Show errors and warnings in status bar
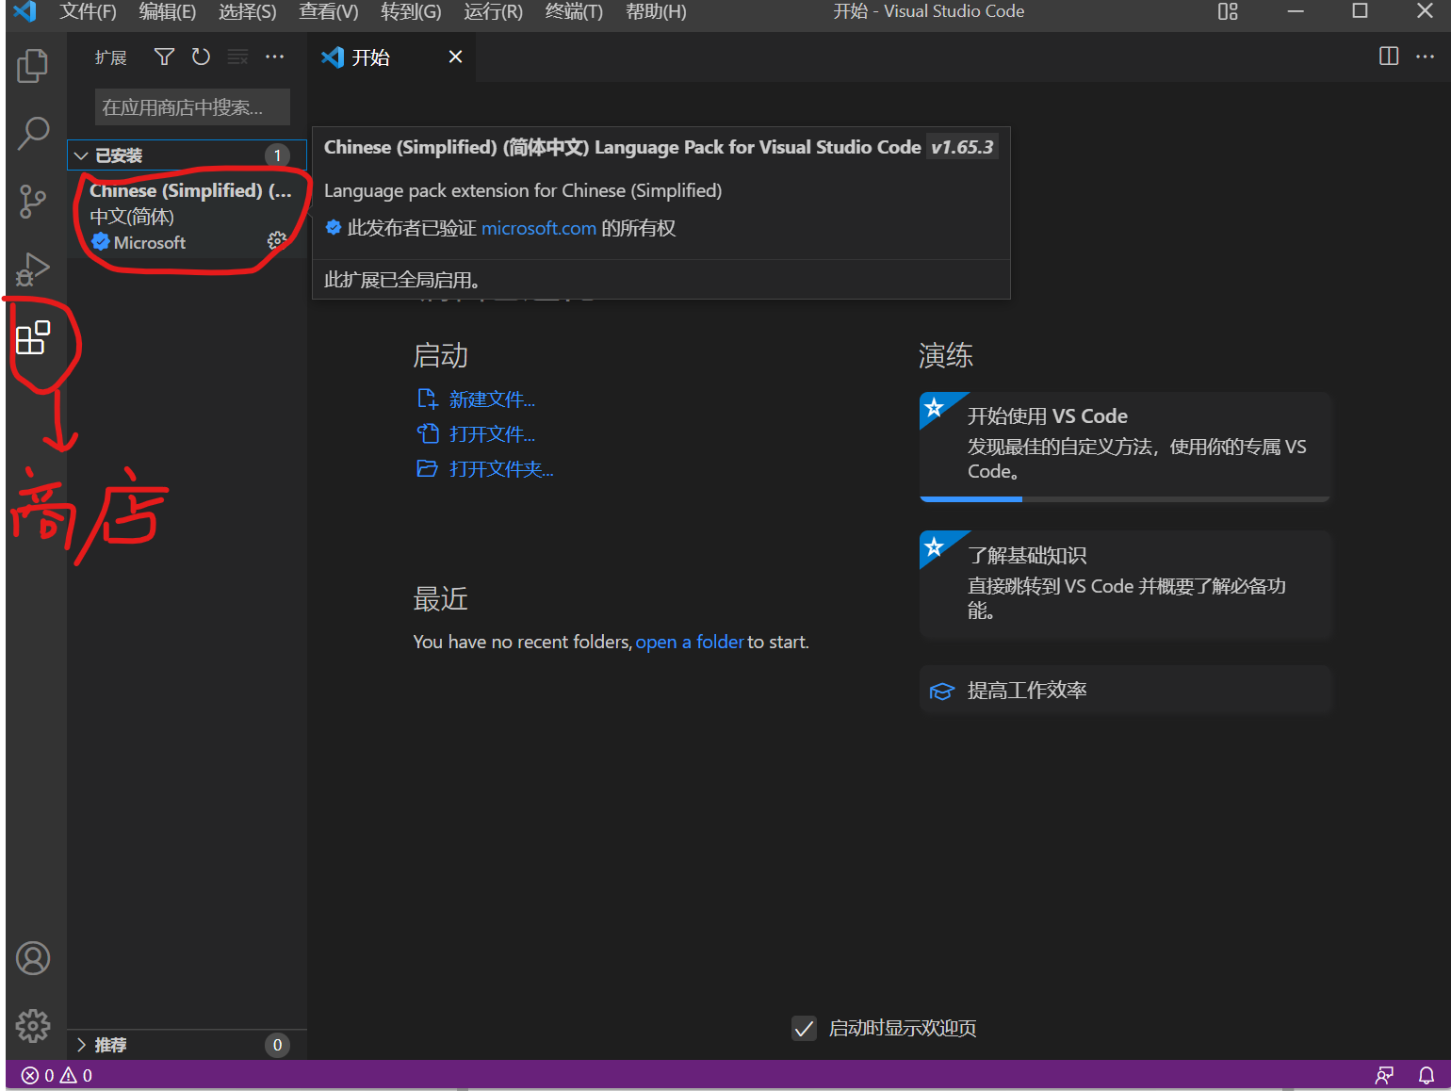The image size is (1451, 1091). [57, 1075]
